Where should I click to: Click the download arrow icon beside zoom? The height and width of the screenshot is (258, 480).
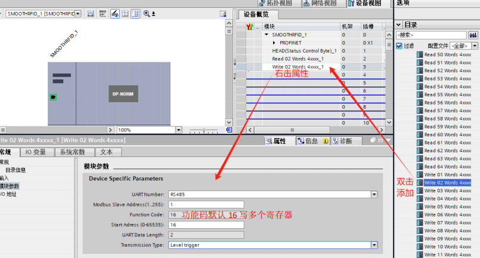coord(154,14)
